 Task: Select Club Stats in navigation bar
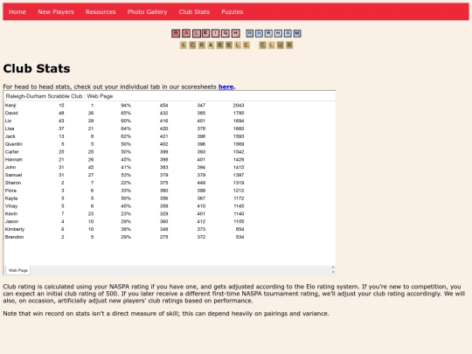click(x=194, y=12)
